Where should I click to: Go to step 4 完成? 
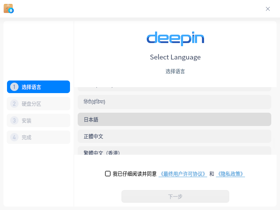[38, 137]
